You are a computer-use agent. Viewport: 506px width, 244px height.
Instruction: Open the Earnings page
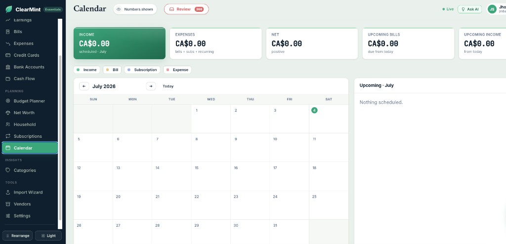tap(30, 20)
